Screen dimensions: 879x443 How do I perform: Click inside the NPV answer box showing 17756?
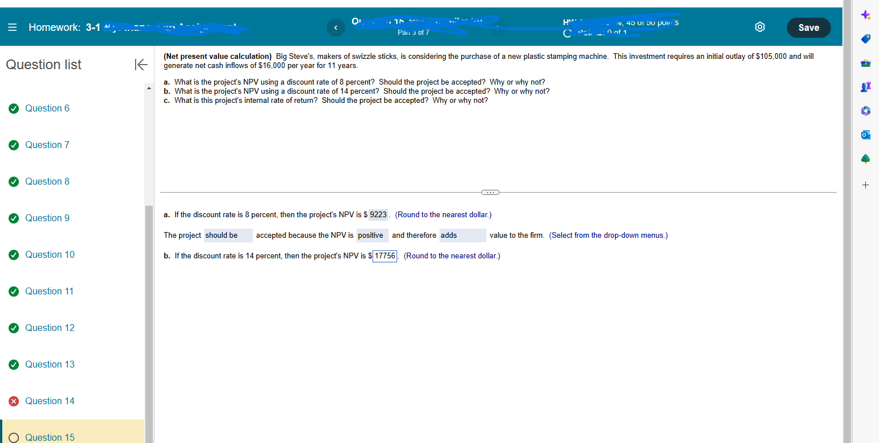pos(385,256)
